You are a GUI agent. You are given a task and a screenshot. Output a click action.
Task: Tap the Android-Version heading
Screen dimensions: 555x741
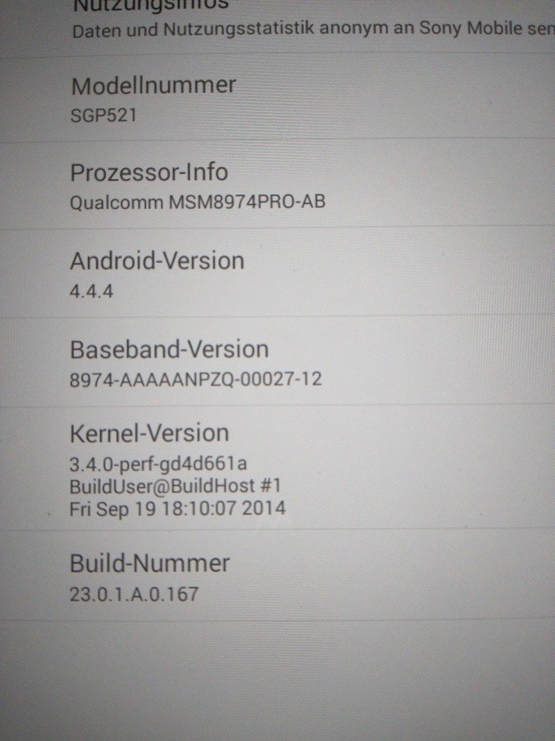[157, 261]
